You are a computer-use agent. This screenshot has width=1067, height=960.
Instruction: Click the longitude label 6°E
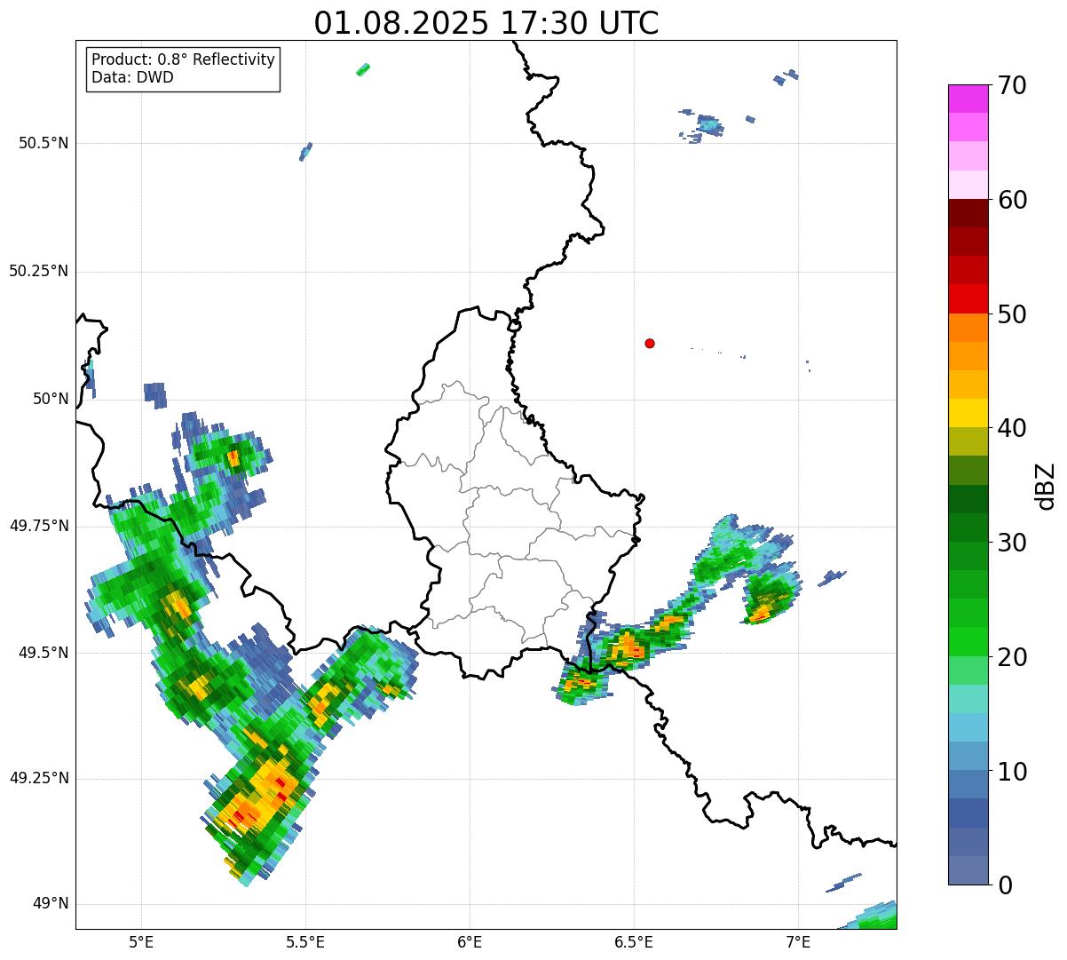(470, 941)
